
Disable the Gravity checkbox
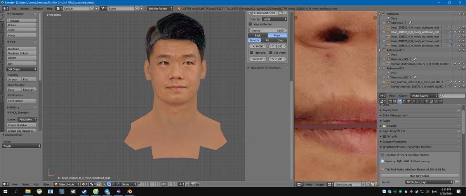click(x=384, y=126)
